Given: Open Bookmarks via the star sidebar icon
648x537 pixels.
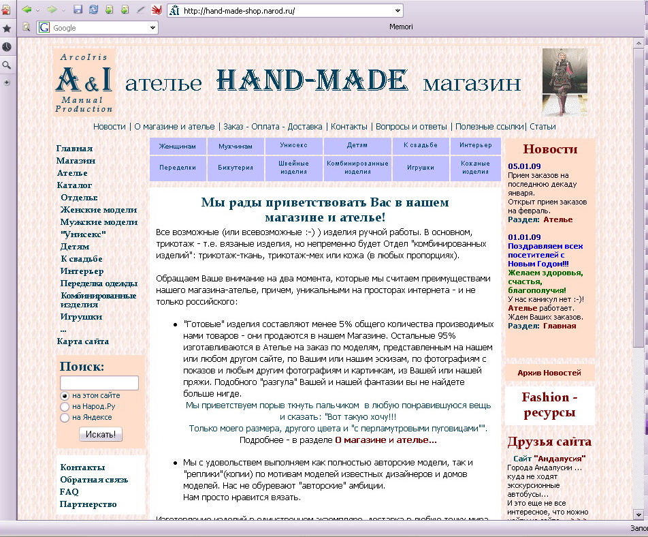Looking at the screenshot, I should [7, 29].
